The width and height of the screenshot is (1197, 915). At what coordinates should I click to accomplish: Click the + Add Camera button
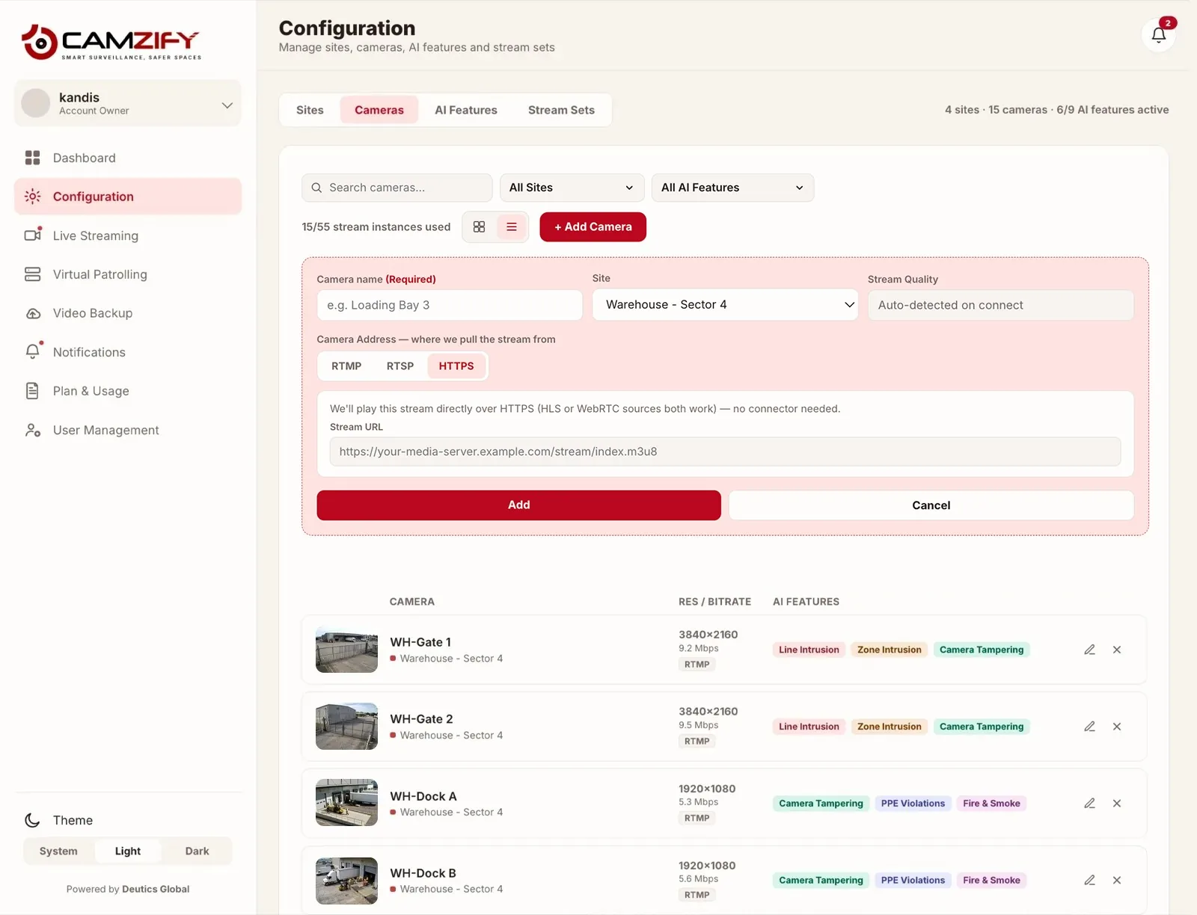[x=593, y=227]
